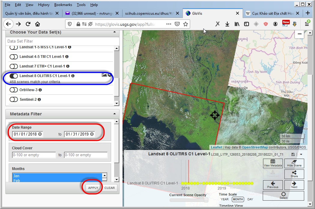Click the last yellow timeline dot
This screenshot has height=209, width=315.
click(x=252, y=183)
